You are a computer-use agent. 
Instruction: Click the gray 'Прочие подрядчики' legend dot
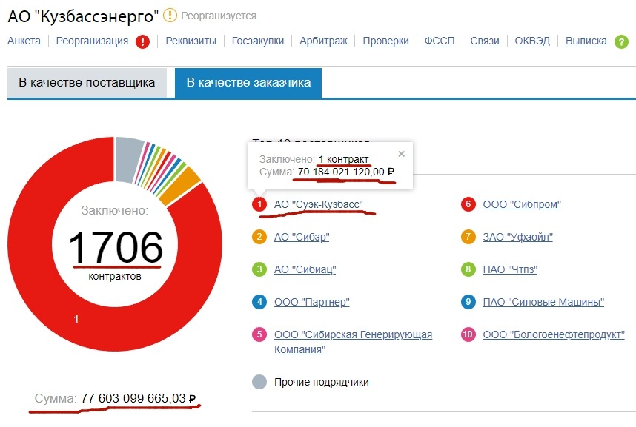pyautogui.click(x=259, y=382)
